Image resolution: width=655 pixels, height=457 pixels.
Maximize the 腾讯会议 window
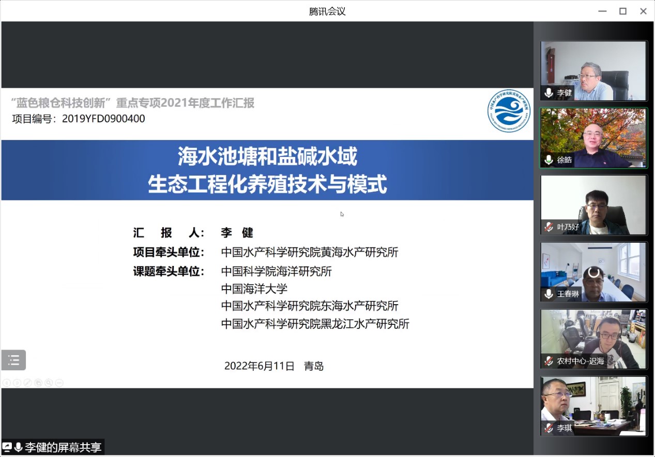pyautogui.click(x=622, y=11)
